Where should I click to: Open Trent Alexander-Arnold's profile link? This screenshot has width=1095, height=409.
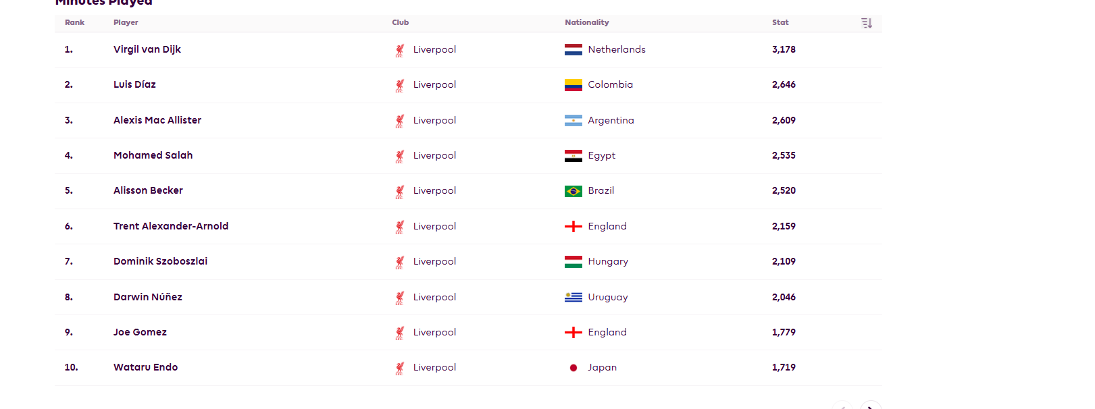[x=171, y=226]
